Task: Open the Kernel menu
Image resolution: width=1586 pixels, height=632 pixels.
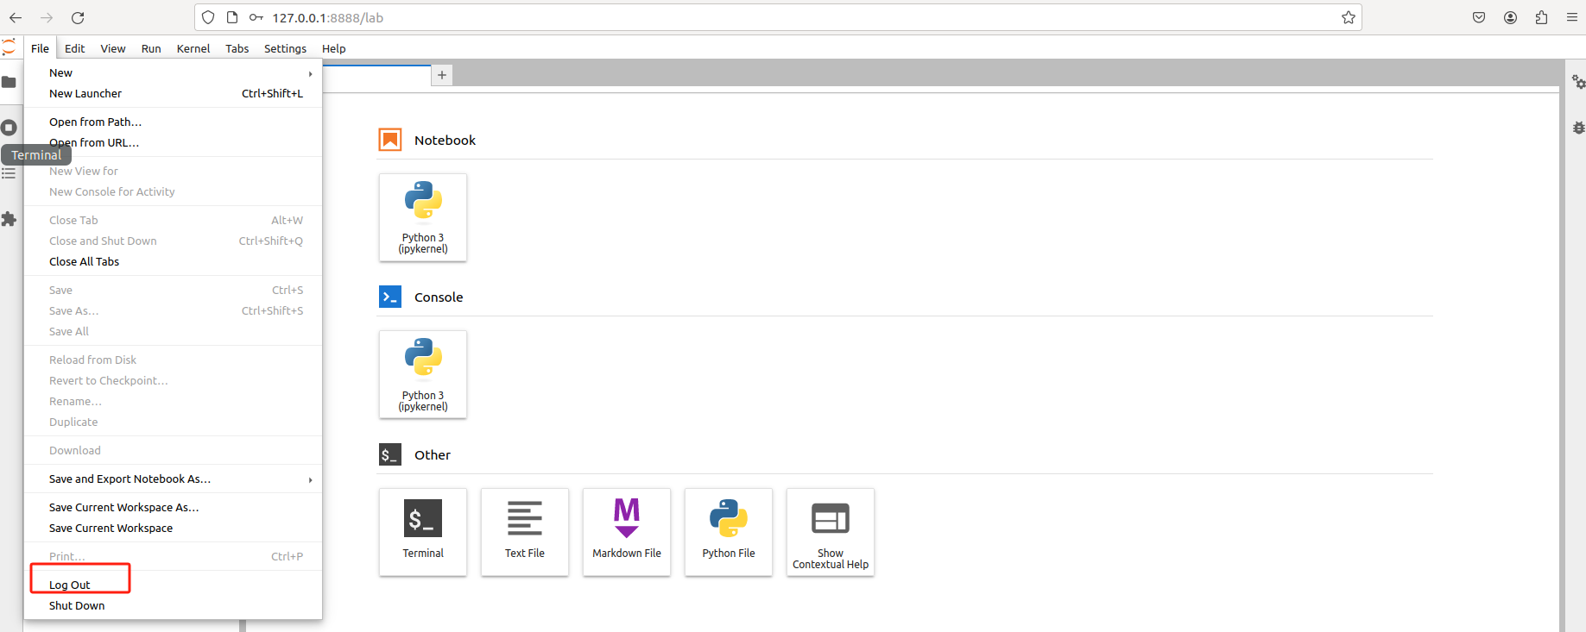Action: point(193,48)
